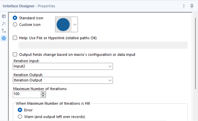Open the three-dot options menu

click(x=184, y=6)
